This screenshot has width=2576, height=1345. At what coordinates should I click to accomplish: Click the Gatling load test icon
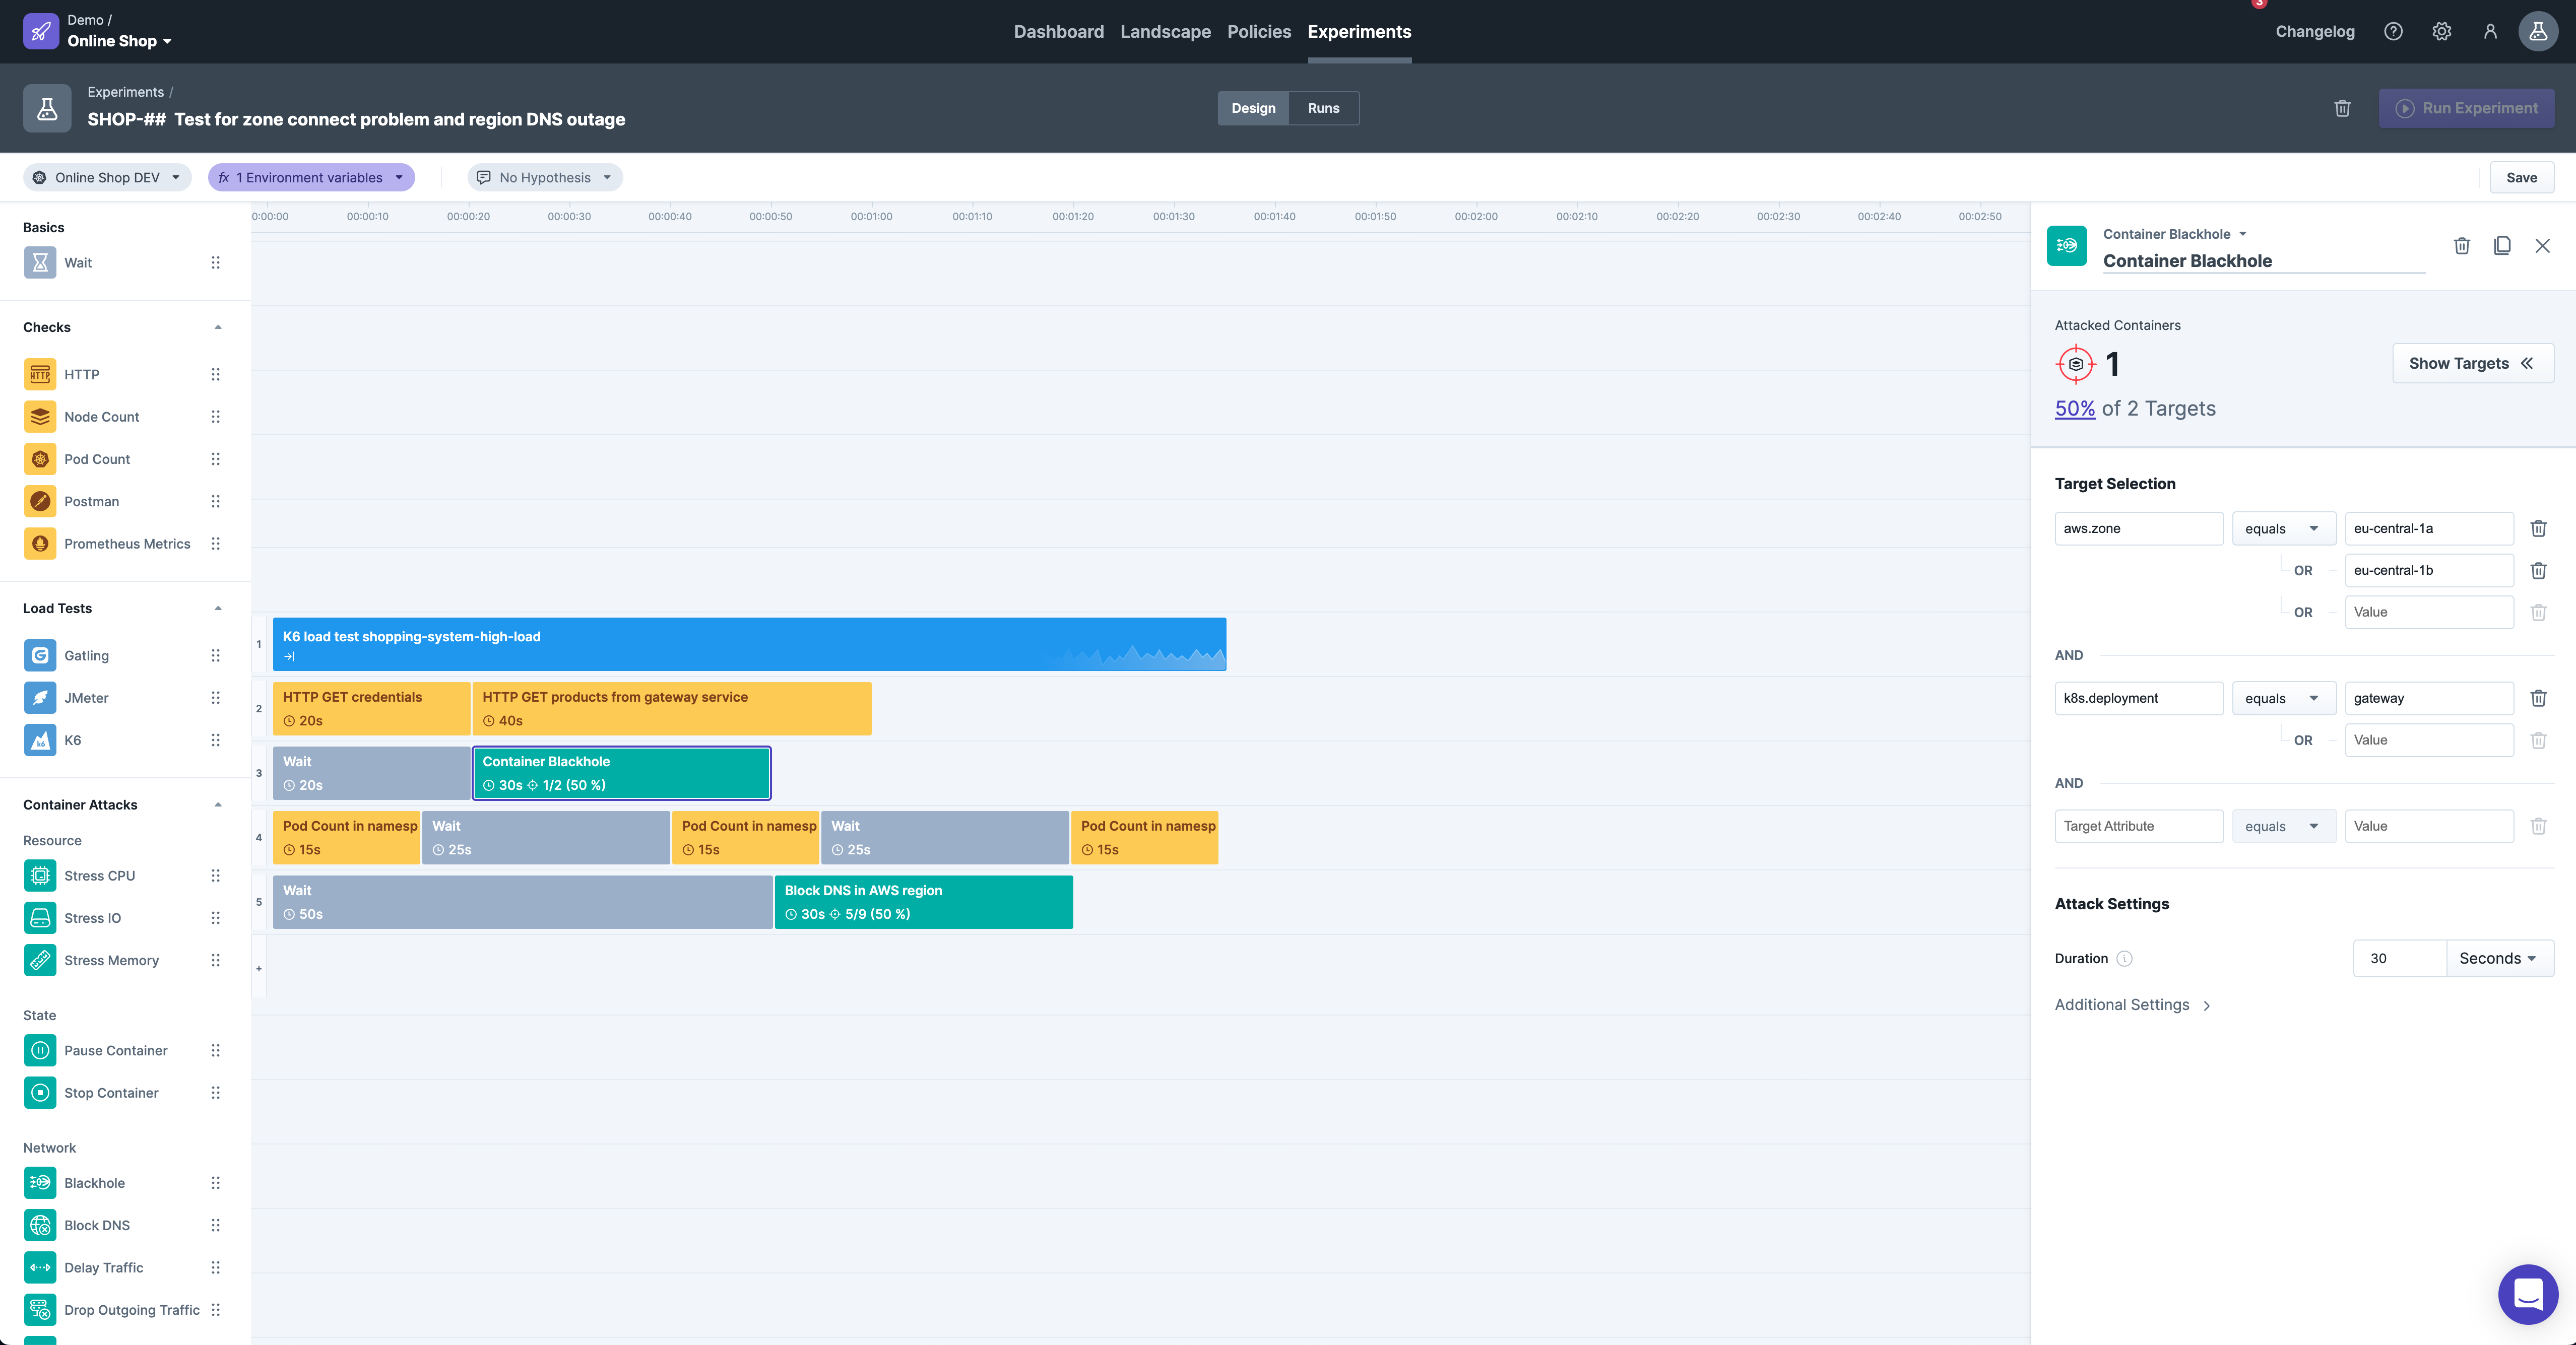(40, 656)
